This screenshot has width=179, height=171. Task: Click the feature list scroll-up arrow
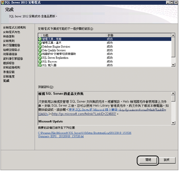tap(173, 35)
